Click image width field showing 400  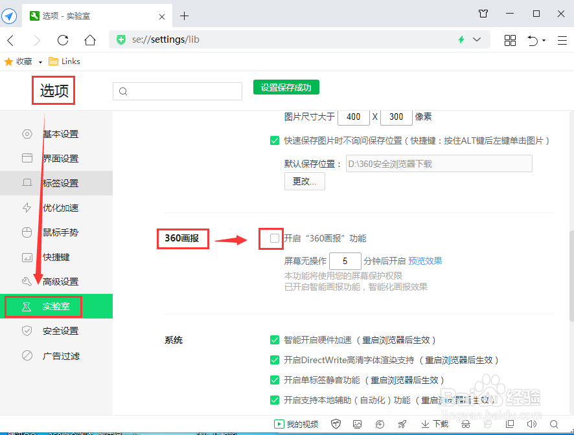click(354, 117)
